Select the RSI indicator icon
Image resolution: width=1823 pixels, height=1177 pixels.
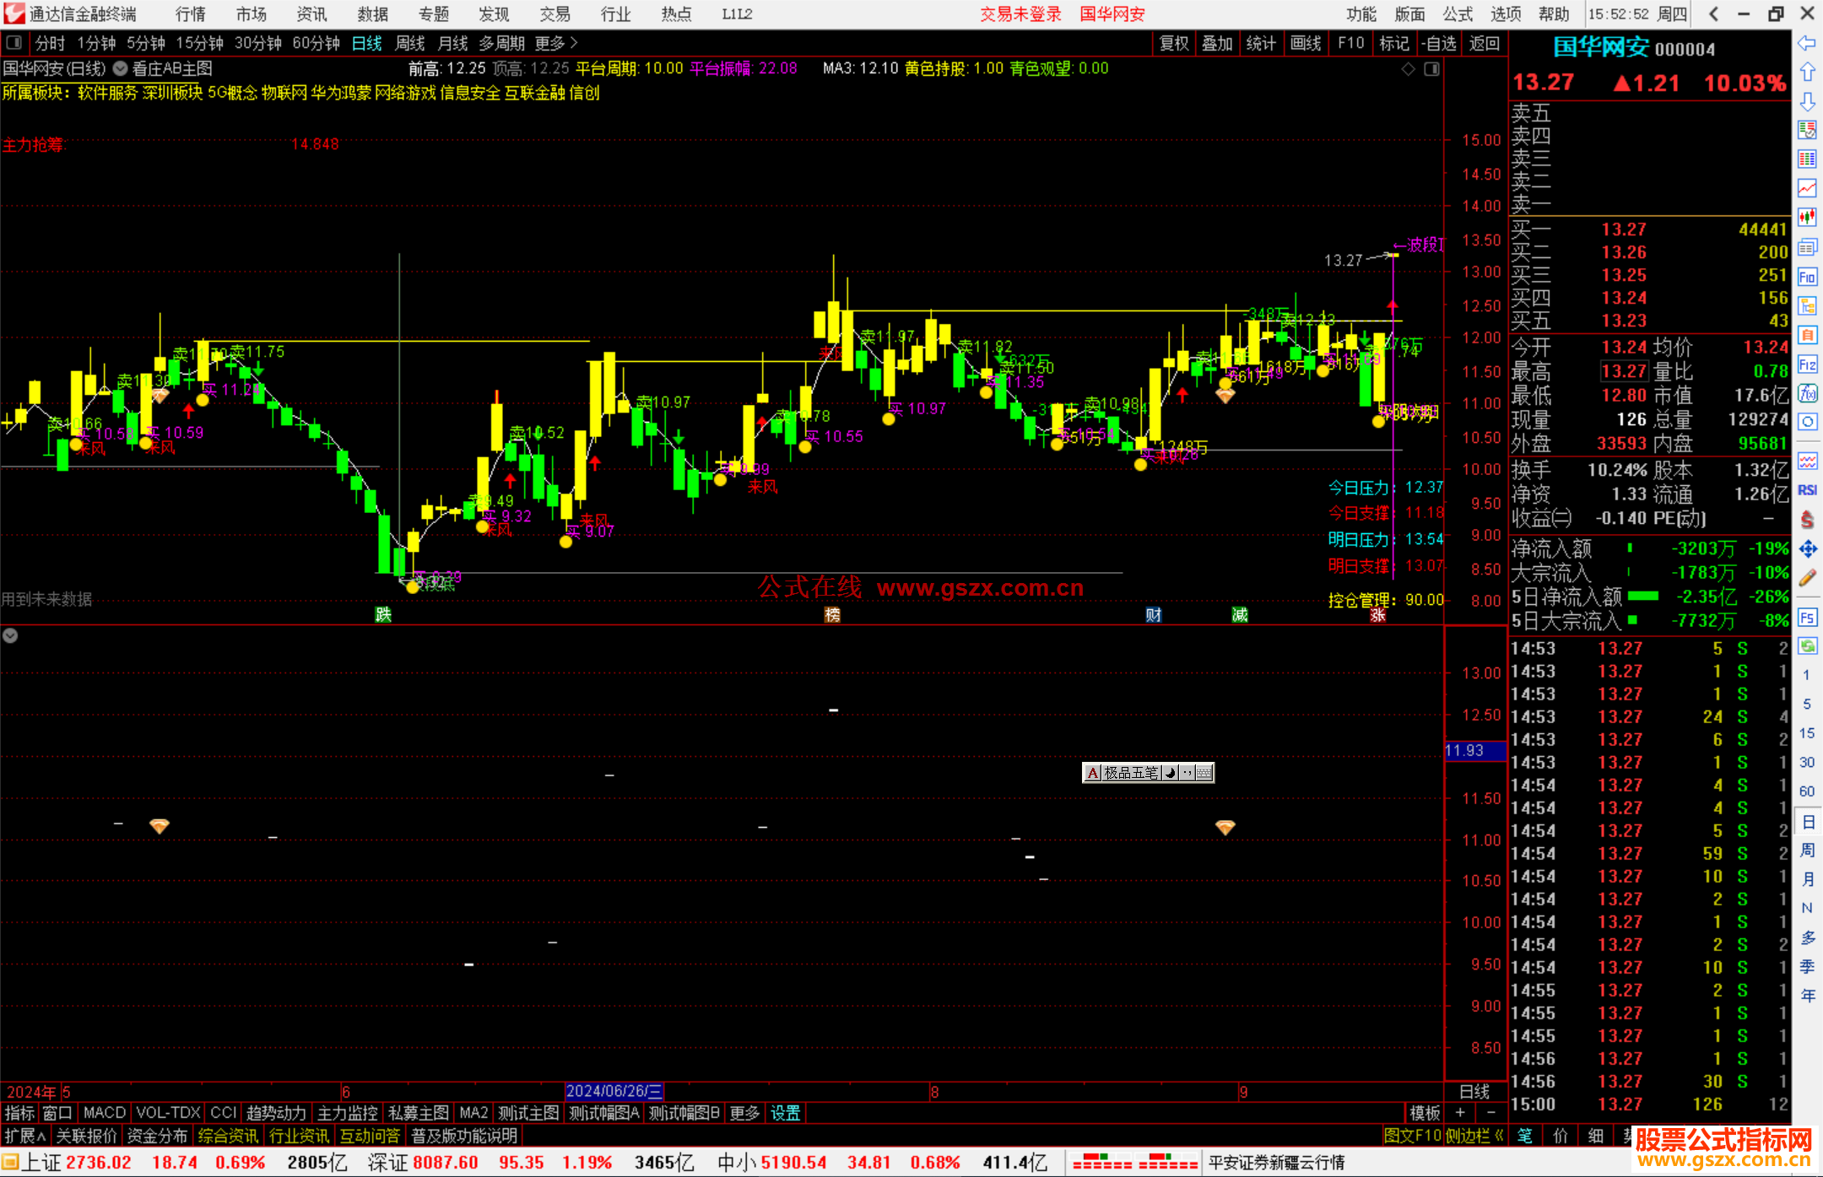1807,490
